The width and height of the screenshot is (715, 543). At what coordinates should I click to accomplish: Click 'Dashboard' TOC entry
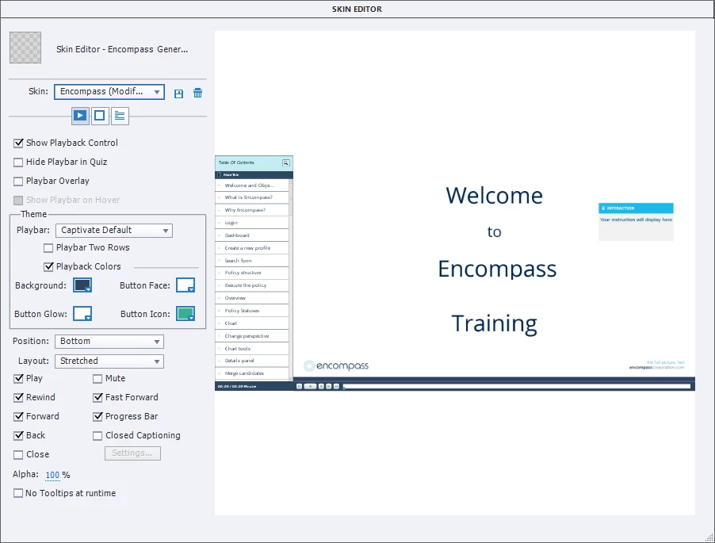pyautogui.click(x=252, y=235)
